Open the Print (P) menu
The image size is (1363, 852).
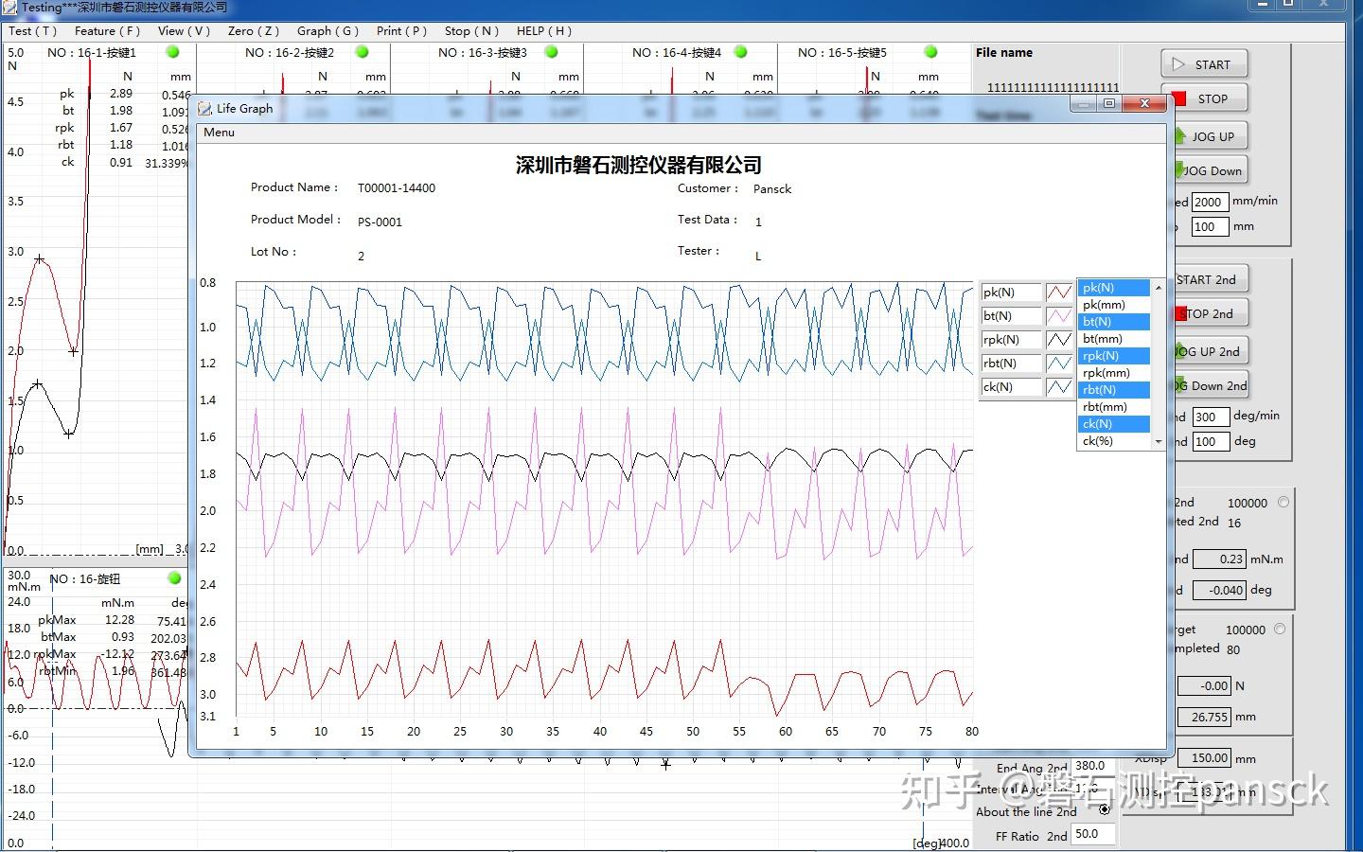401,30
